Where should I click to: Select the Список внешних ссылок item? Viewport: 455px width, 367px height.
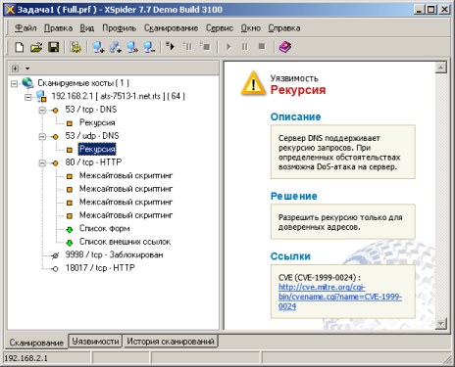[125, 242]
